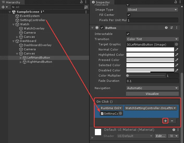Click the Button component icon circle
Screen dimensions: 184x143
tap(97, 28)
